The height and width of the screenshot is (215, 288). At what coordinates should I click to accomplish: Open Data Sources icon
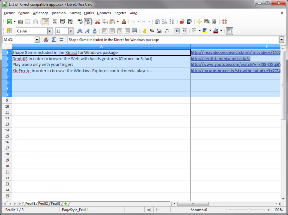pyautogui.click(x=215, y=22)
